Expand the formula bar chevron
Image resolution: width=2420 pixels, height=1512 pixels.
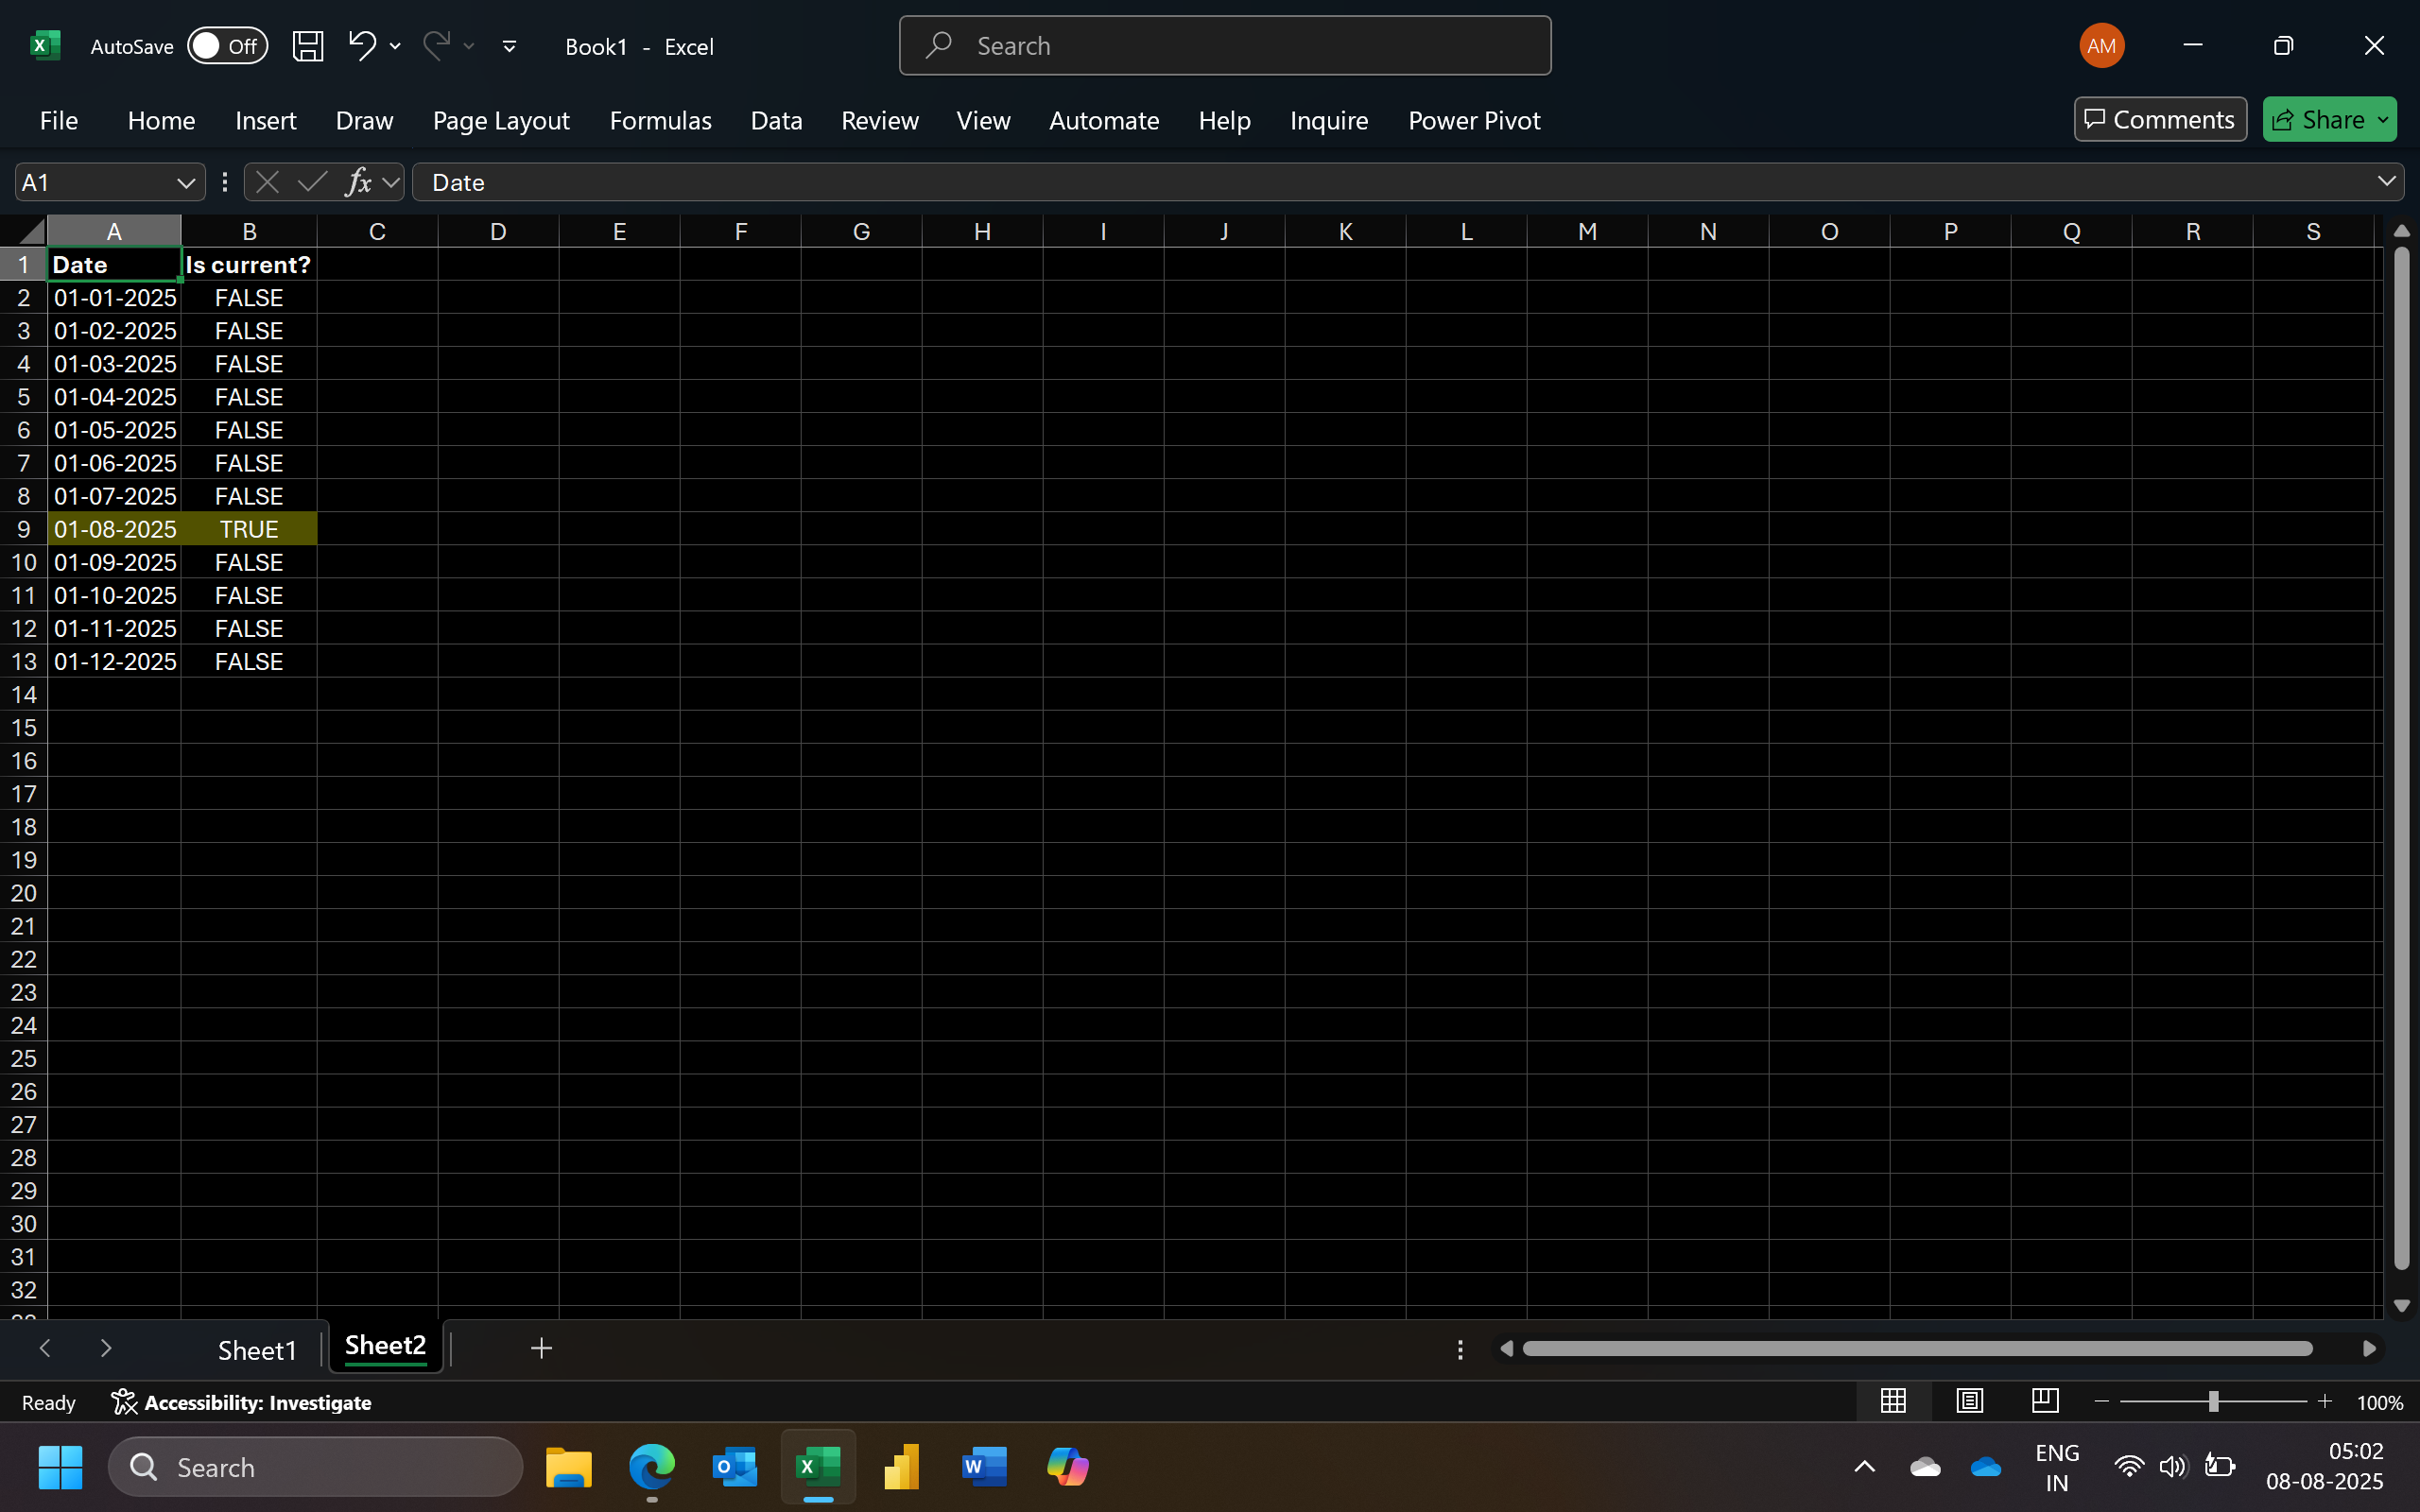point(2386,181)
